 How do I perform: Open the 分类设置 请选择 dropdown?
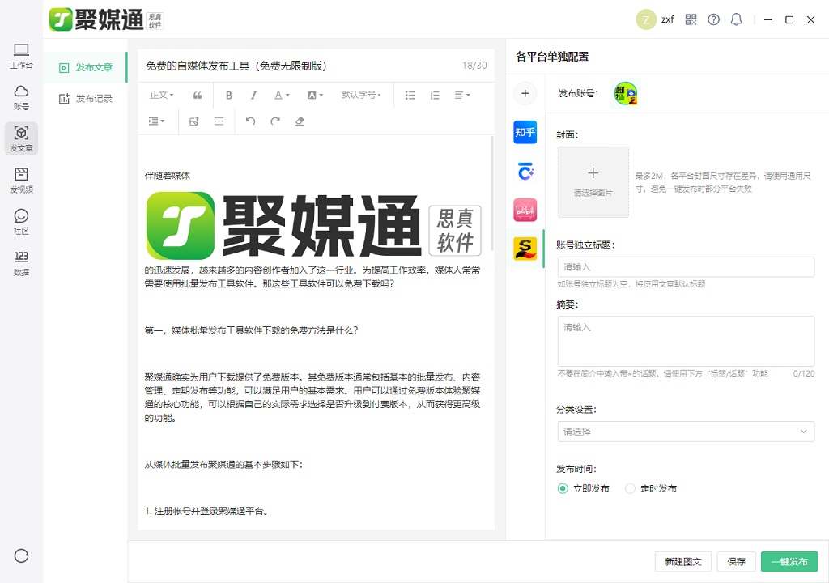tap(686, 432)
